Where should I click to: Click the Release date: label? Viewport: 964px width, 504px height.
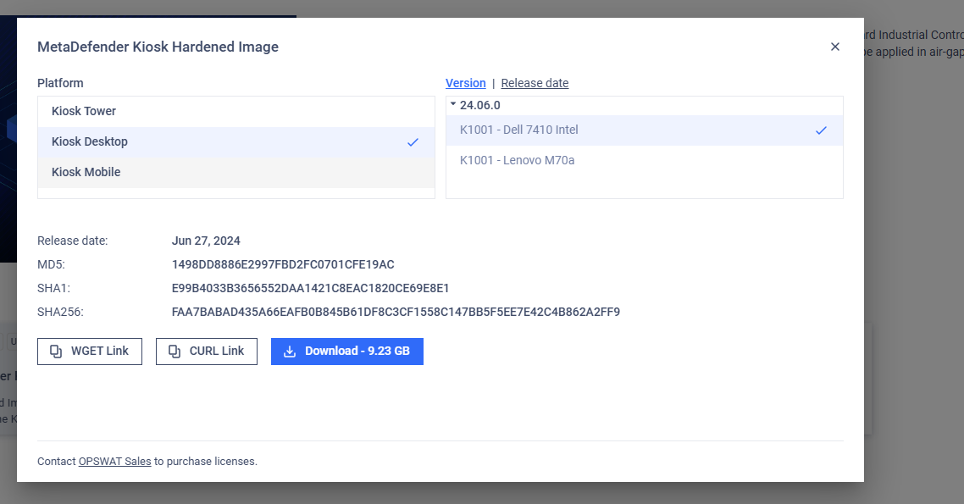[73, 241]
